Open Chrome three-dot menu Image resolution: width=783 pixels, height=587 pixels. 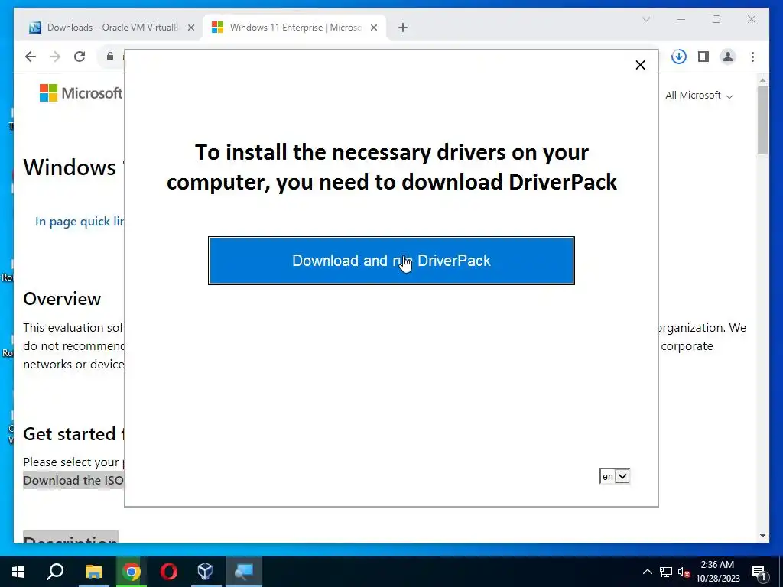[752, 57]
